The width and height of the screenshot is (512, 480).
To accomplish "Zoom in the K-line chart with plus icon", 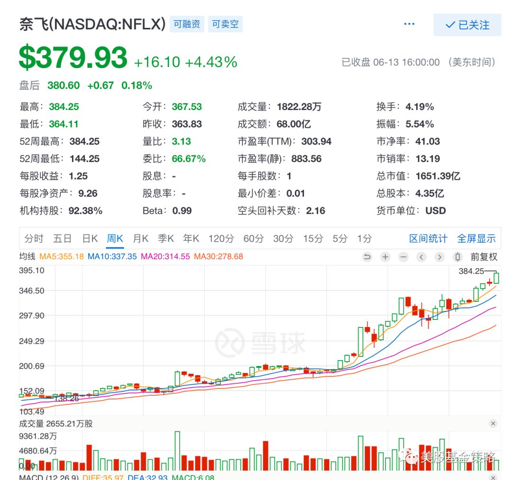I will (x=385, y=257).
